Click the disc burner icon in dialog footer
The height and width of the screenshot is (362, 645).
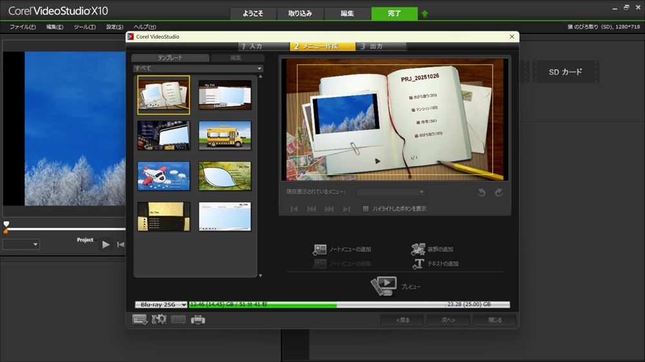(198, 319)
